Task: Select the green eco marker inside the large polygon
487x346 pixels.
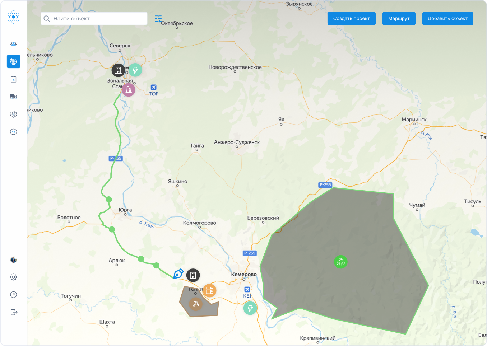Action: (x=340, y=262)
